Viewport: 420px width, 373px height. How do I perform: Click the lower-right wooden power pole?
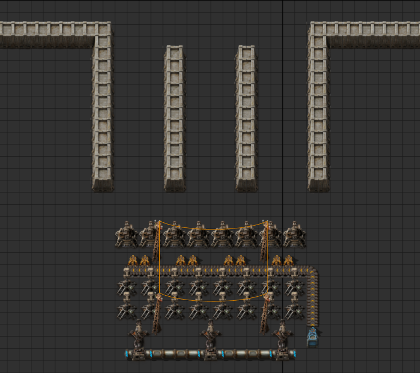tap(265, 314)
